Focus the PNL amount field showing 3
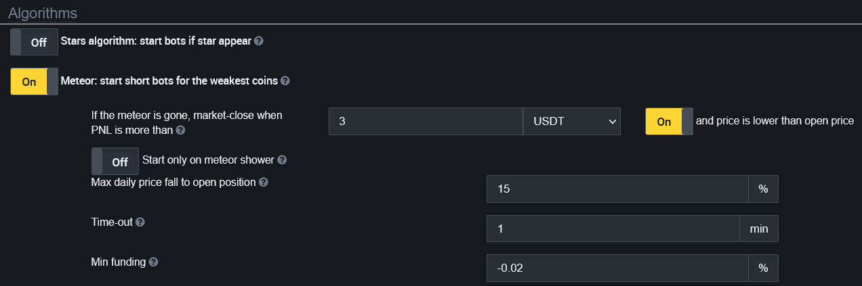Image resolution: width=862 pixels, height=286 pixels. click(x=426, y=122)
